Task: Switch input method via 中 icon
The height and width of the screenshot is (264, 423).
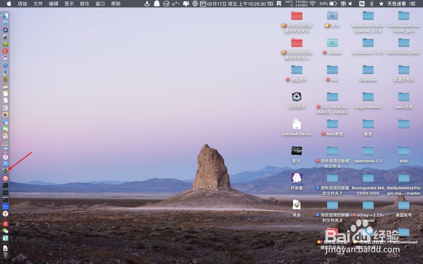Action: pos(343,3)
